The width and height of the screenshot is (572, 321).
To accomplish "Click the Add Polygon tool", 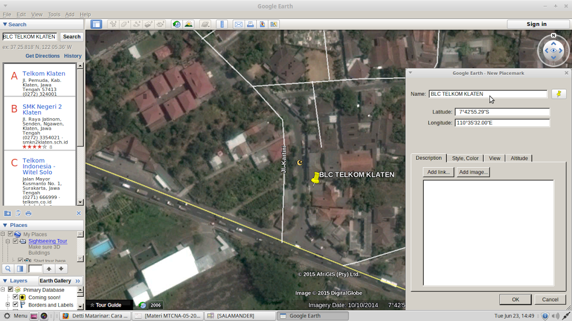I will pyautogui.click(x=125, y=24).
